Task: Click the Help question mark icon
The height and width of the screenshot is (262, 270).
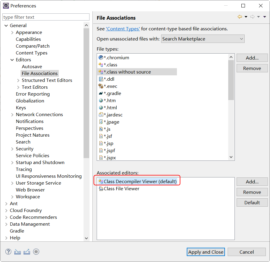Action: point(8,252)
